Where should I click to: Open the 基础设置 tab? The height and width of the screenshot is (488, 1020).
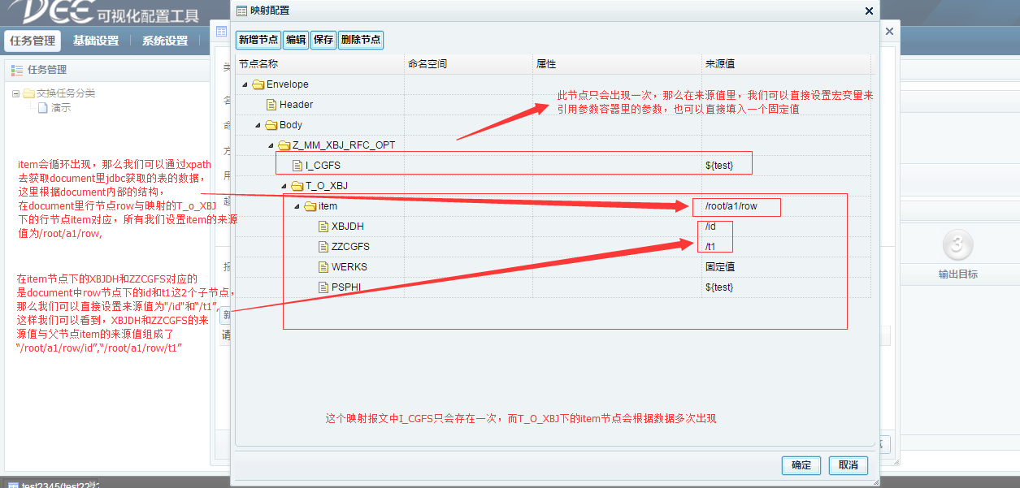point(96,41)
